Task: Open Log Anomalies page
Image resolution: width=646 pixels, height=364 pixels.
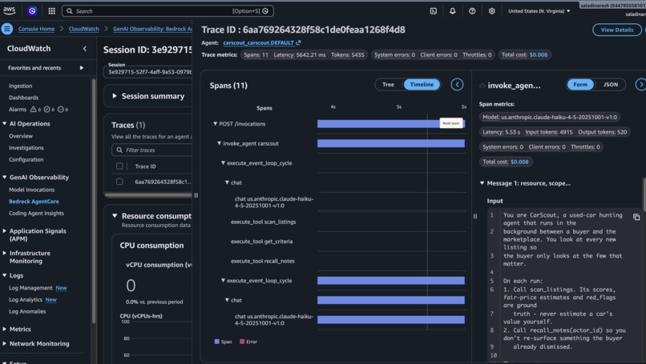Action: click(x=27, y=311)
